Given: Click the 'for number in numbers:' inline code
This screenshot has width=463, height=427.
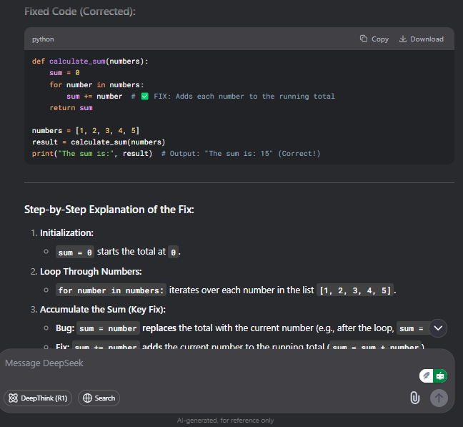Looking at the screenshot, I should pos(111,290).
